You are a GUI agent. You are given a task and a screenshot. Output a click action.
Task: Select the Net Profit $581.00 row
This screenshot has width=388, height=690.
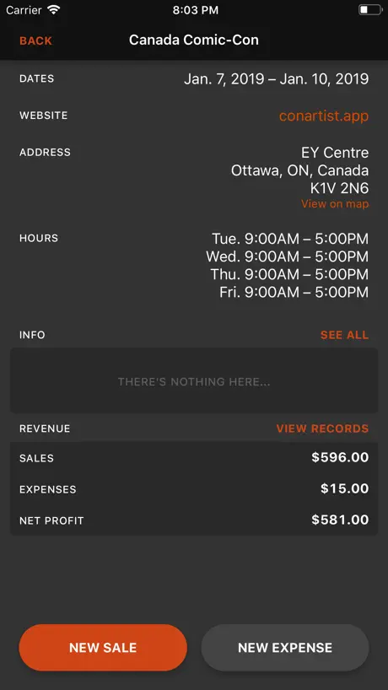(194, 520)
